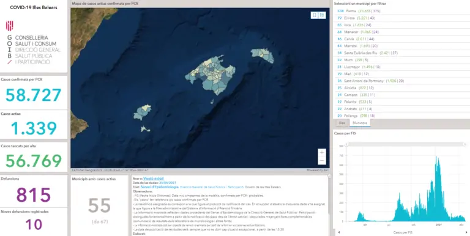Click left handle of chart range slider
The width and height of the screenshot is (470, 236).
pyautogui.click(x=347, y=144)
